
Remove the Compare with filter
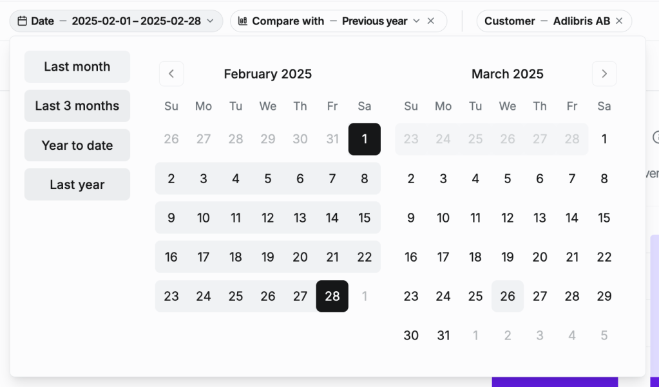[x=431, y=21]
